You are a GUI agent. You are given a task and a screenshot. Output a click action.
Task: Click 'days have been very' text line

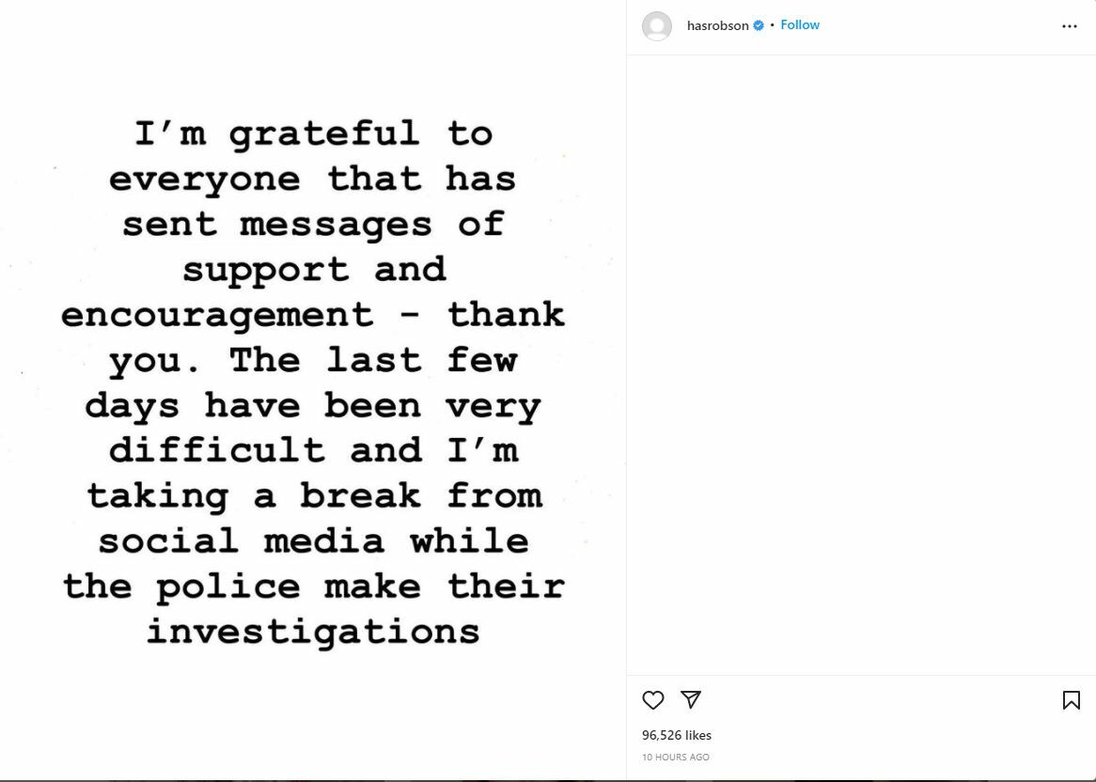(x=313, y=405)
